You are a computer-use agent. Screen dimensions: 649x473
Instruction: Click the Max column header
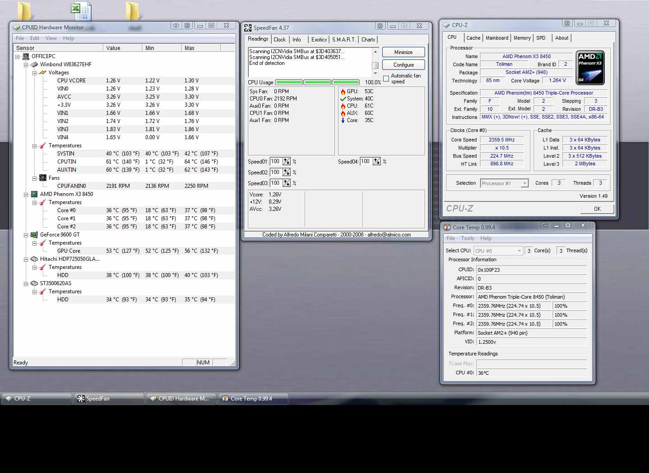(x=201, y=48)
